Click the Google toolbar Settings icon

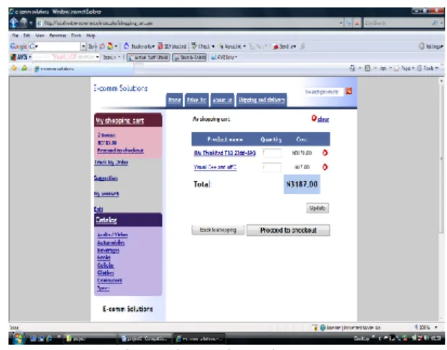pos(422,46)
